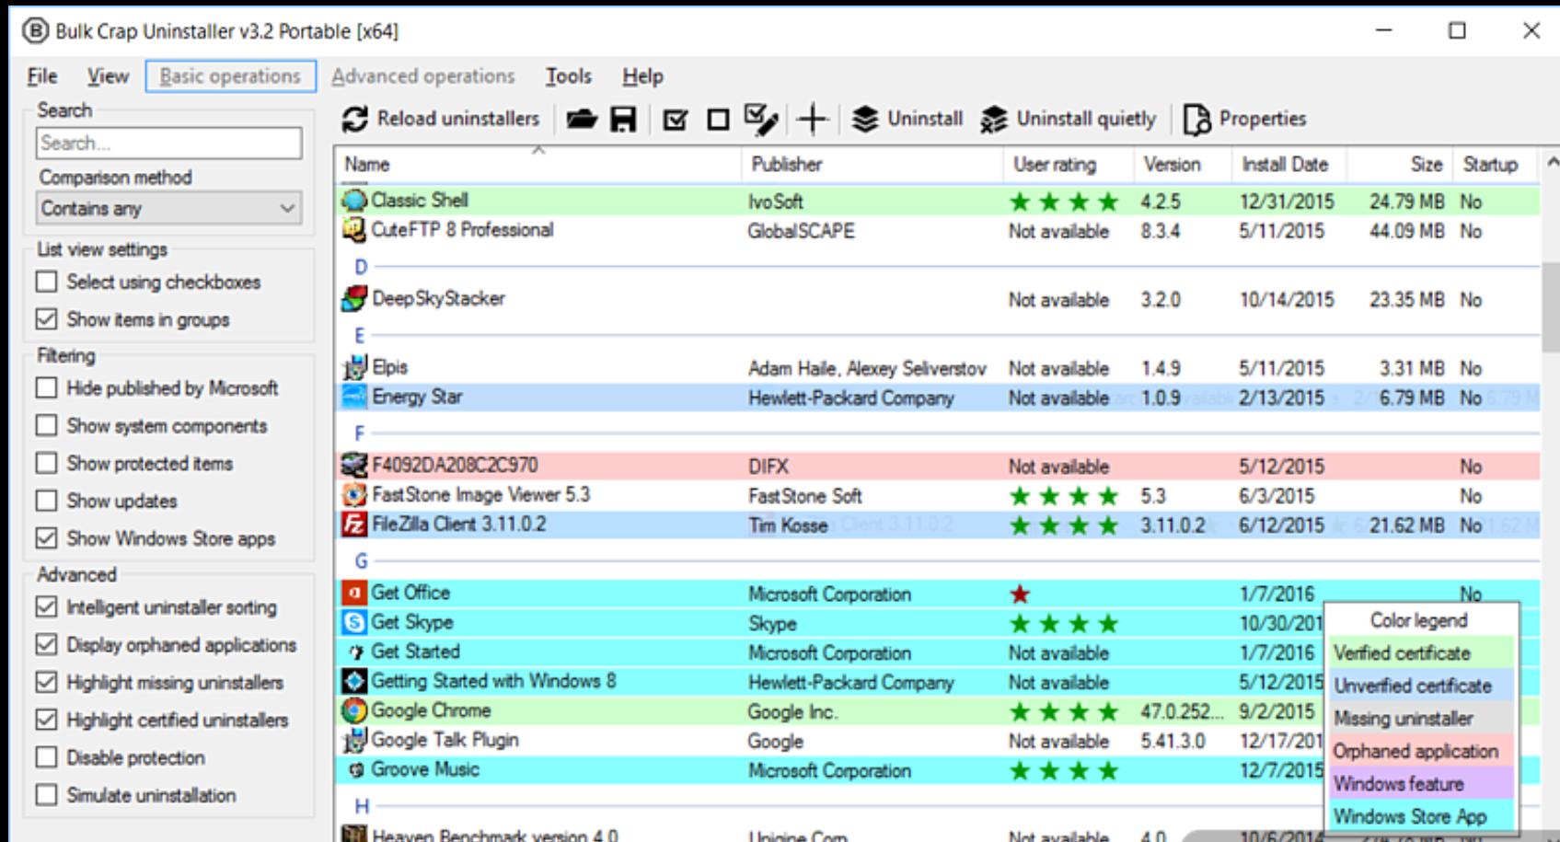Click the DeepSkyStacker app icon
Image resolution: width=1560 pixels, height=842 pixels.
(353, 298)
